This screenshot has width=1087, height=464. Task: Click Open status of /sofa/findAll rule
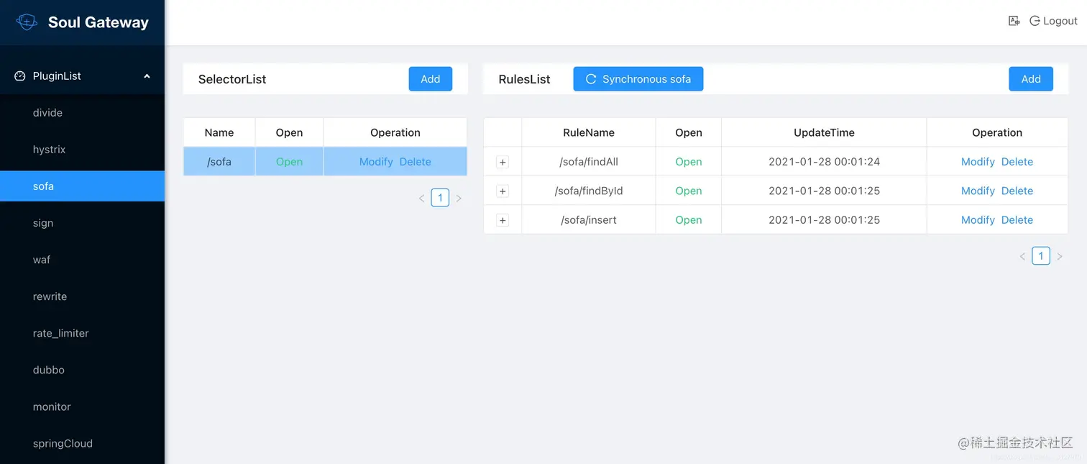689,162
